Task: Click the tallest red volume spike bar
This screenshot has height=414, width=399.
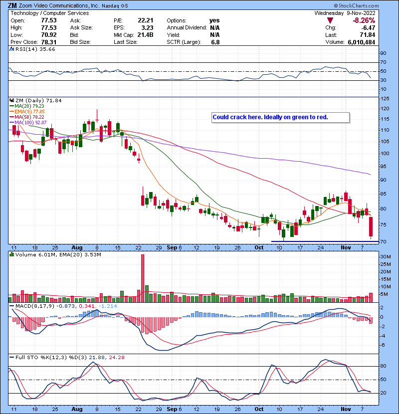Action: tap(143, 278)
